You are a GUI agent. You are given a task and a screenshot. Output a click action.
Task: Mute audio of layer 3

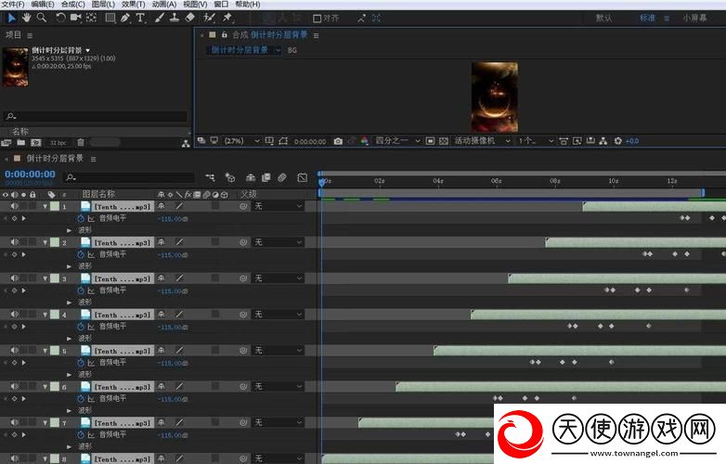point(14,278)
